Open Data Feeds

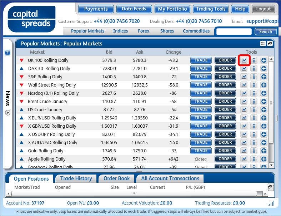point(134,9)
